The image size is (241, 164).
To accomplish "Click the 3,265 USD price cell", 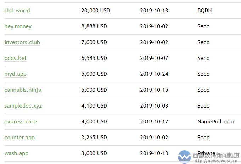I will 94,138.
